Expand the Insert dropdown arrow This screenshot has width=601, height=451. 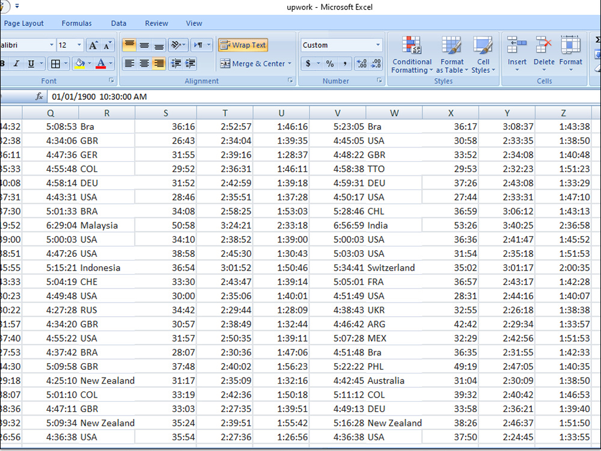coord(517,70)
